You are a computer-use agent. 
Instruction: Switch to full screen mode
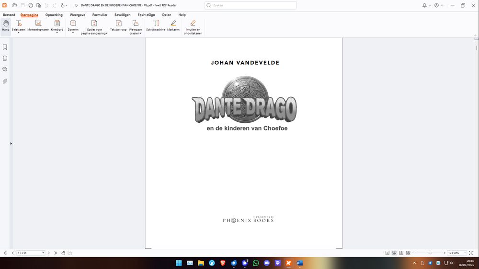tap(471, 253)
